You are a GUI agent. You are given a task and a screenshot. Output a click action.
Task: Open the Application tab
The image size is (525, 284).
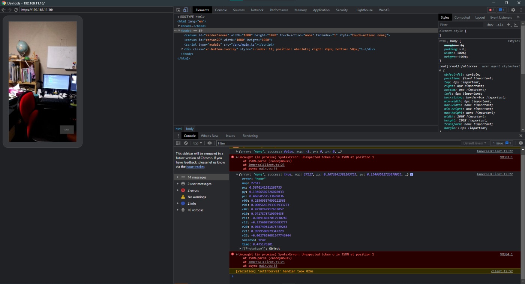(321, 10)
